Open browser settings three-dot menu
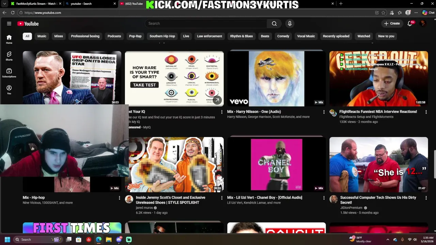The height and width of the screenshot is (245, 436). 416,13
